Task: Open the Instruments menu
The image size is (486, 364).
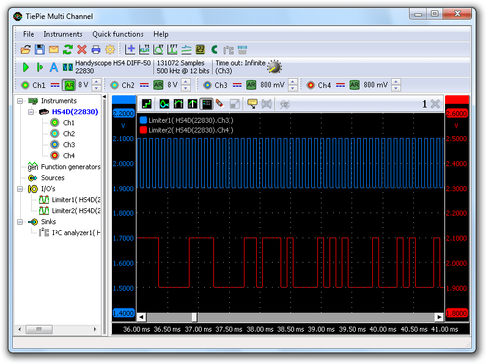Action: pos(63,34)
